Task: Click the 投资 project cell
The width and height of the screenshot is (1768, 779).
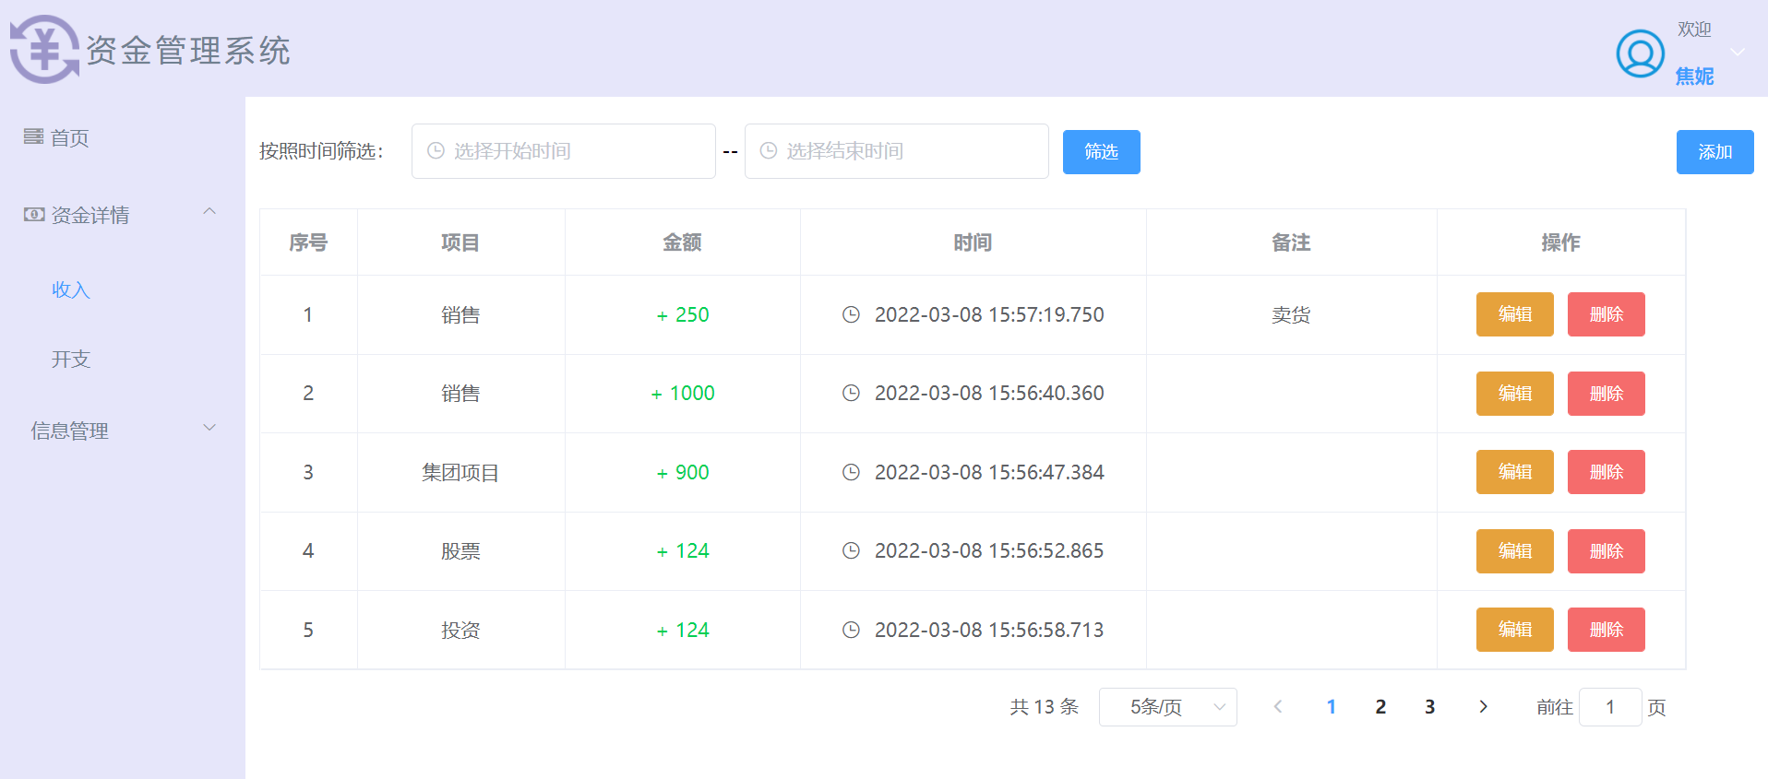Action: [460, 631]
